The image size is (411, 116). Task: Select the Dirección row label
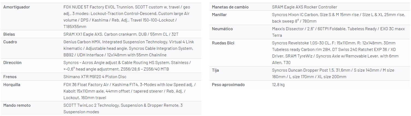(x=12, y=63)
